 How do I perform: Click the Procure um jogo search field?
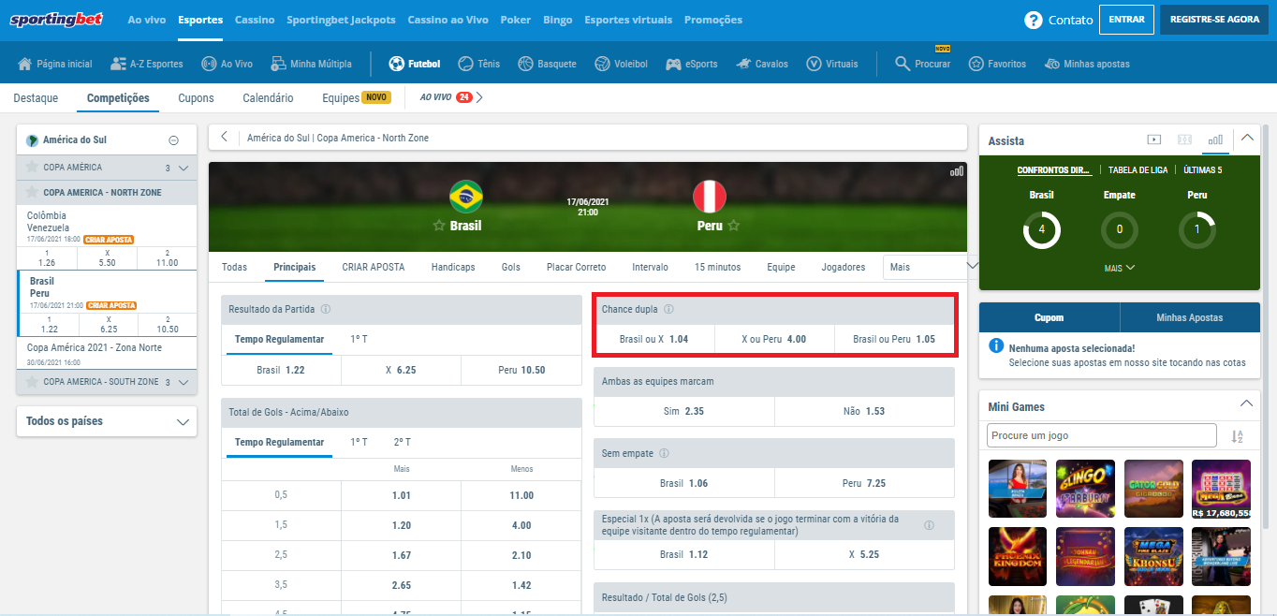tap(1102, 435)
